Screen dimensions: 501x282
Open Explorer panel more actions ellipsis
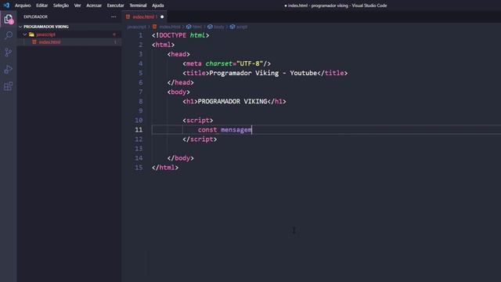pos(114,16)
